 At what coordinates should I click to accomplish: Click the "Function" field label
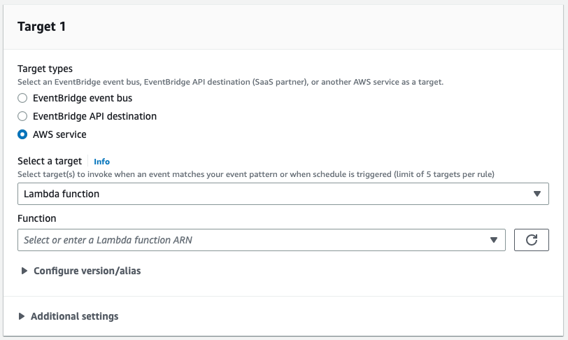37,218
